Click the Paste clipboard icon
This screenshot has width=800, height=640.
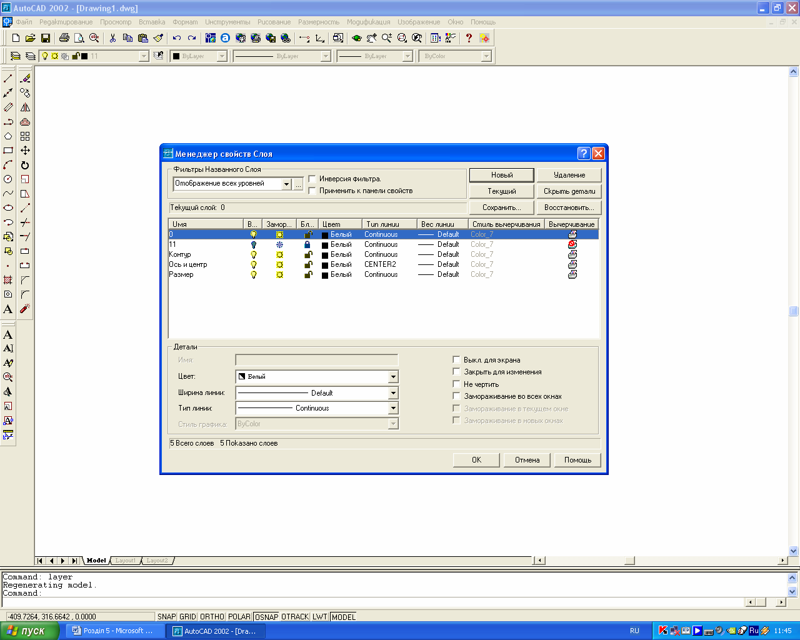(x=142, y=38)
